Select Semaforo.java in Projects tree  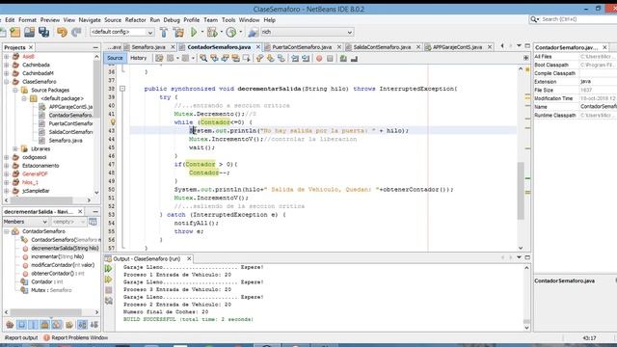[66, 141]
